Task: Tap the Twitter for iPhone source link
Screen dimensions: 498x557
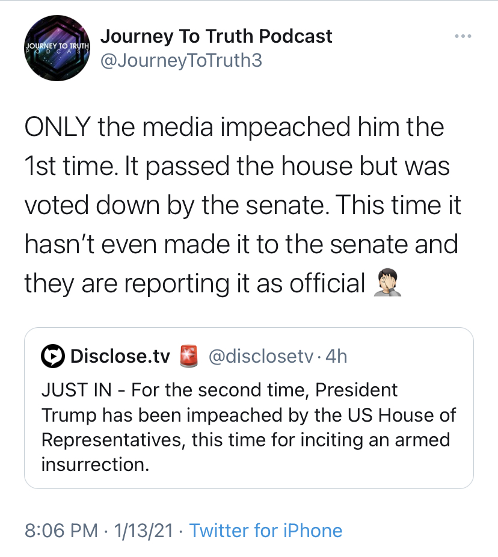Action: coord(266,531)
